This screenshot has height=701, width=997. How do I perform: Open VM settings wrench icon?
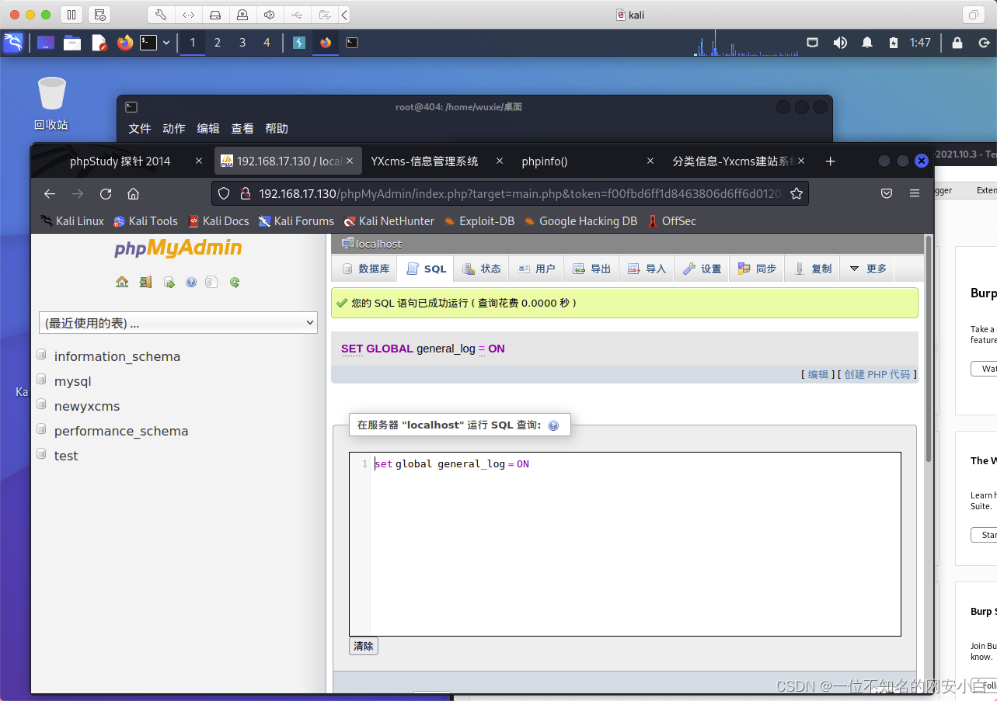point(160,15)
